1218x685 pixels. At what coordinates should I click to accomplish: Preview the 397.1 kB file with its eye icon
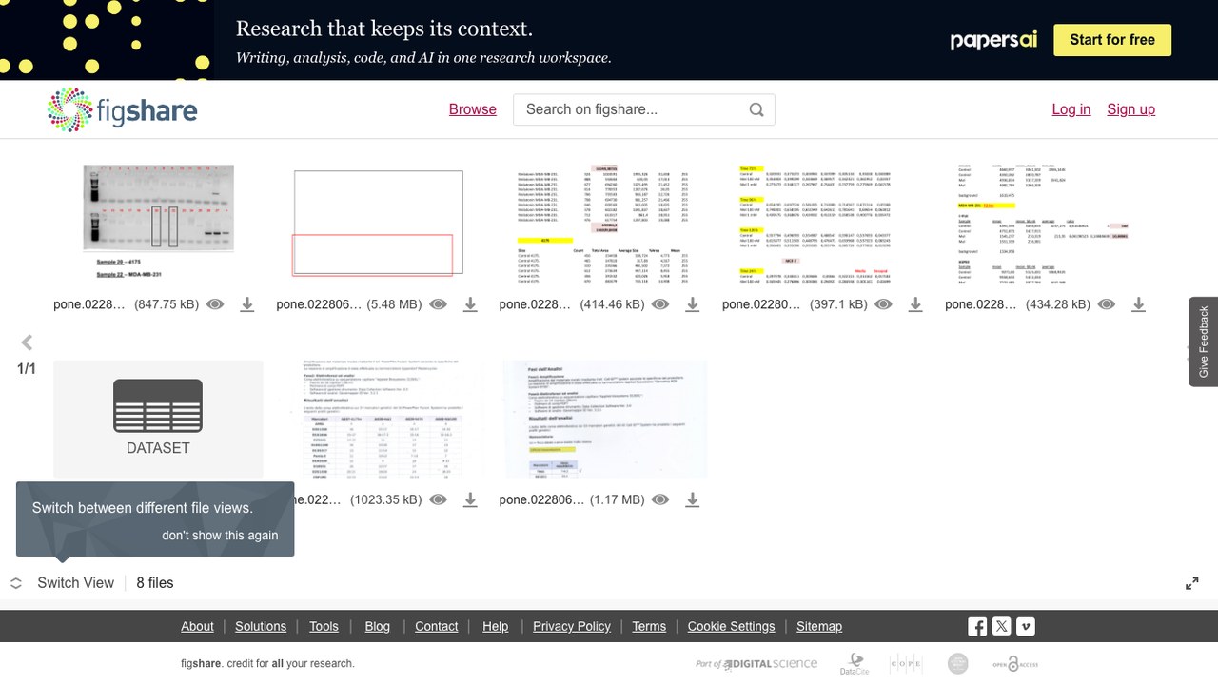coord(883,304)
